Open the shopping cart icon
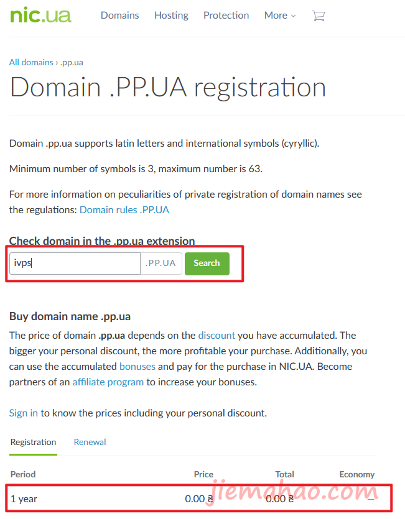 (x=318, y=16)
